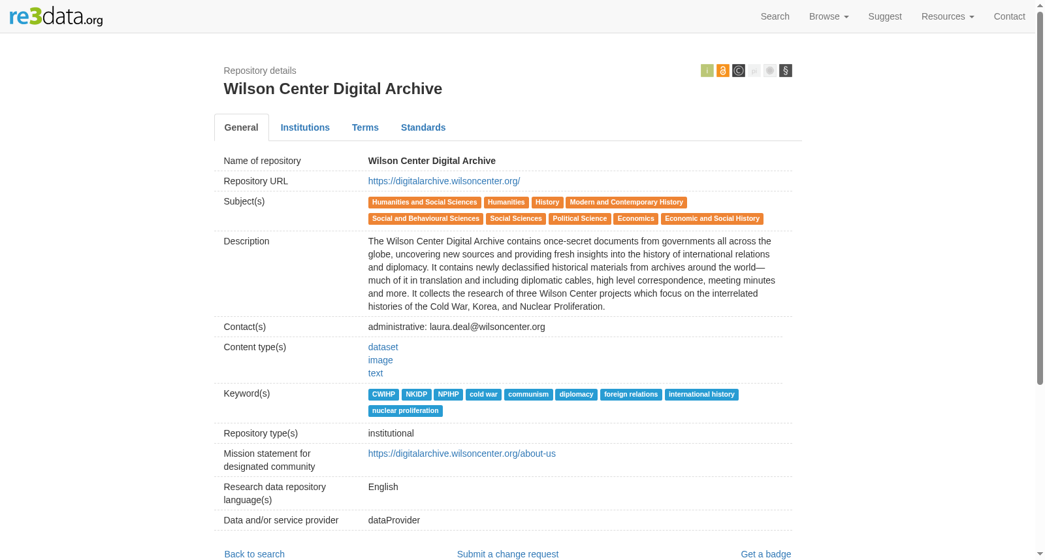Click Social and Behavioural Sciences tag
This screenshot has height=560, width=1045.
pyautogui.click(x=426, y=219)
